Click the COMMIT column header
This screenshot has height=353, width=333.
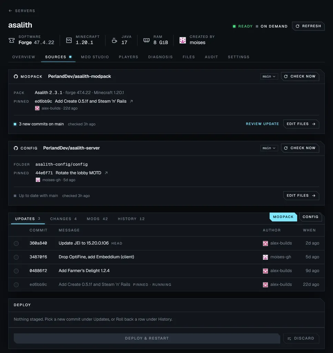pos(39,230)
